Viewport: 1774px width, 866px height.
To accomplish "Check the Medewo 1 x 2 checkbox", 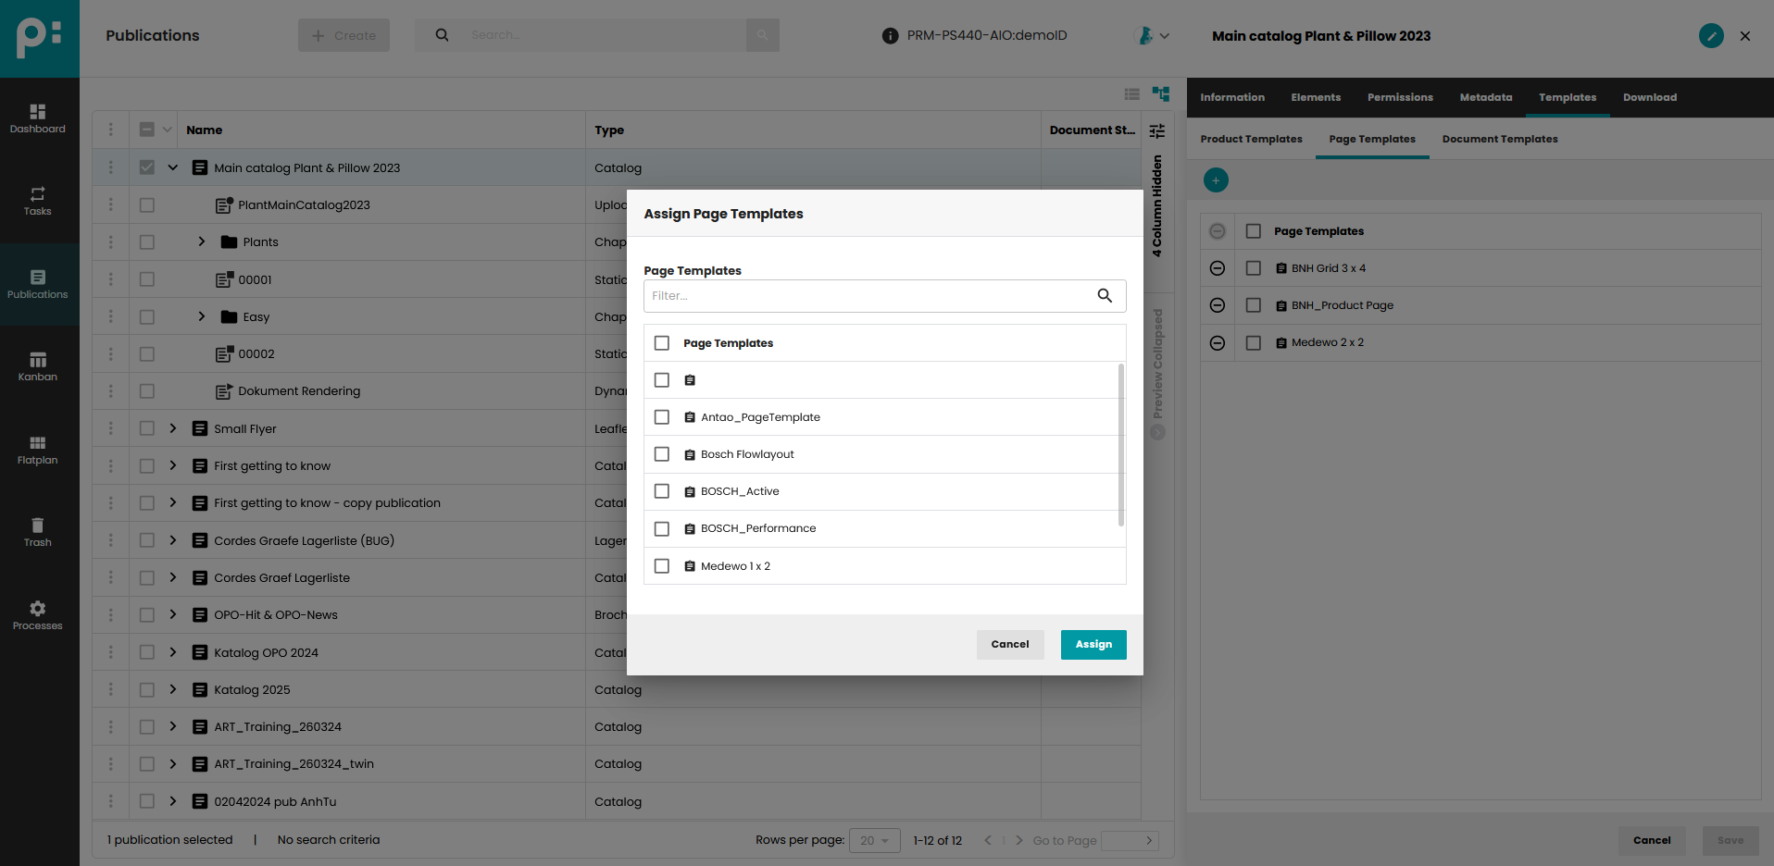I will coord(661,565).
